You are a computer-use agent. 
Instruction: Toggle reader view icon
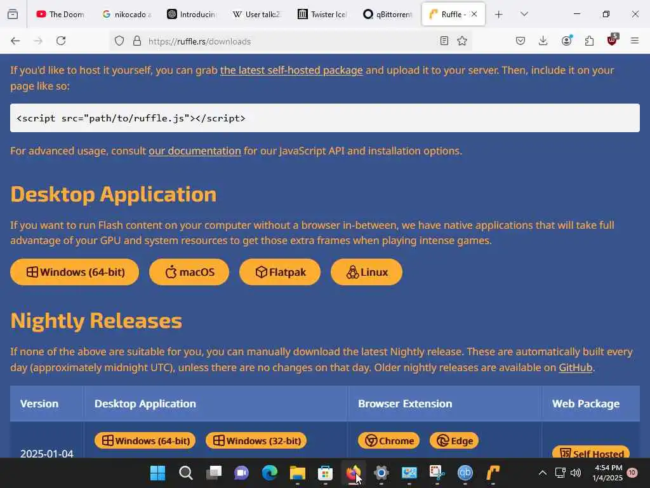coord(444,41)
